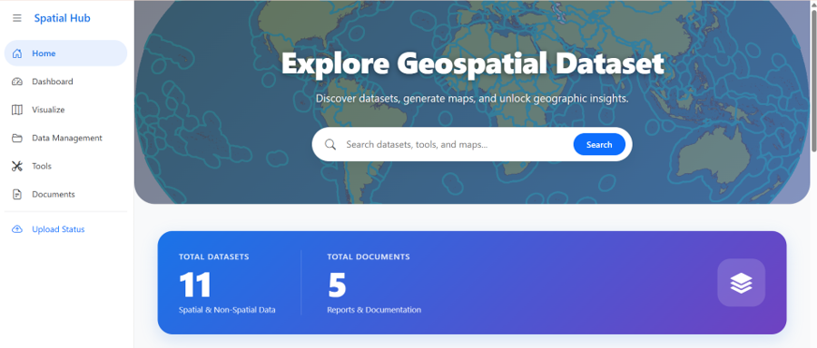817x348 pixels.
Task: Open the Tools menu item
Action: (x=65, y=166)
